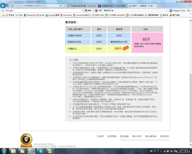The width and height of the screenshot is (192, 154).
Task: Switch to the Mobile01 browser tab
Action: click(x=83, y=6)
